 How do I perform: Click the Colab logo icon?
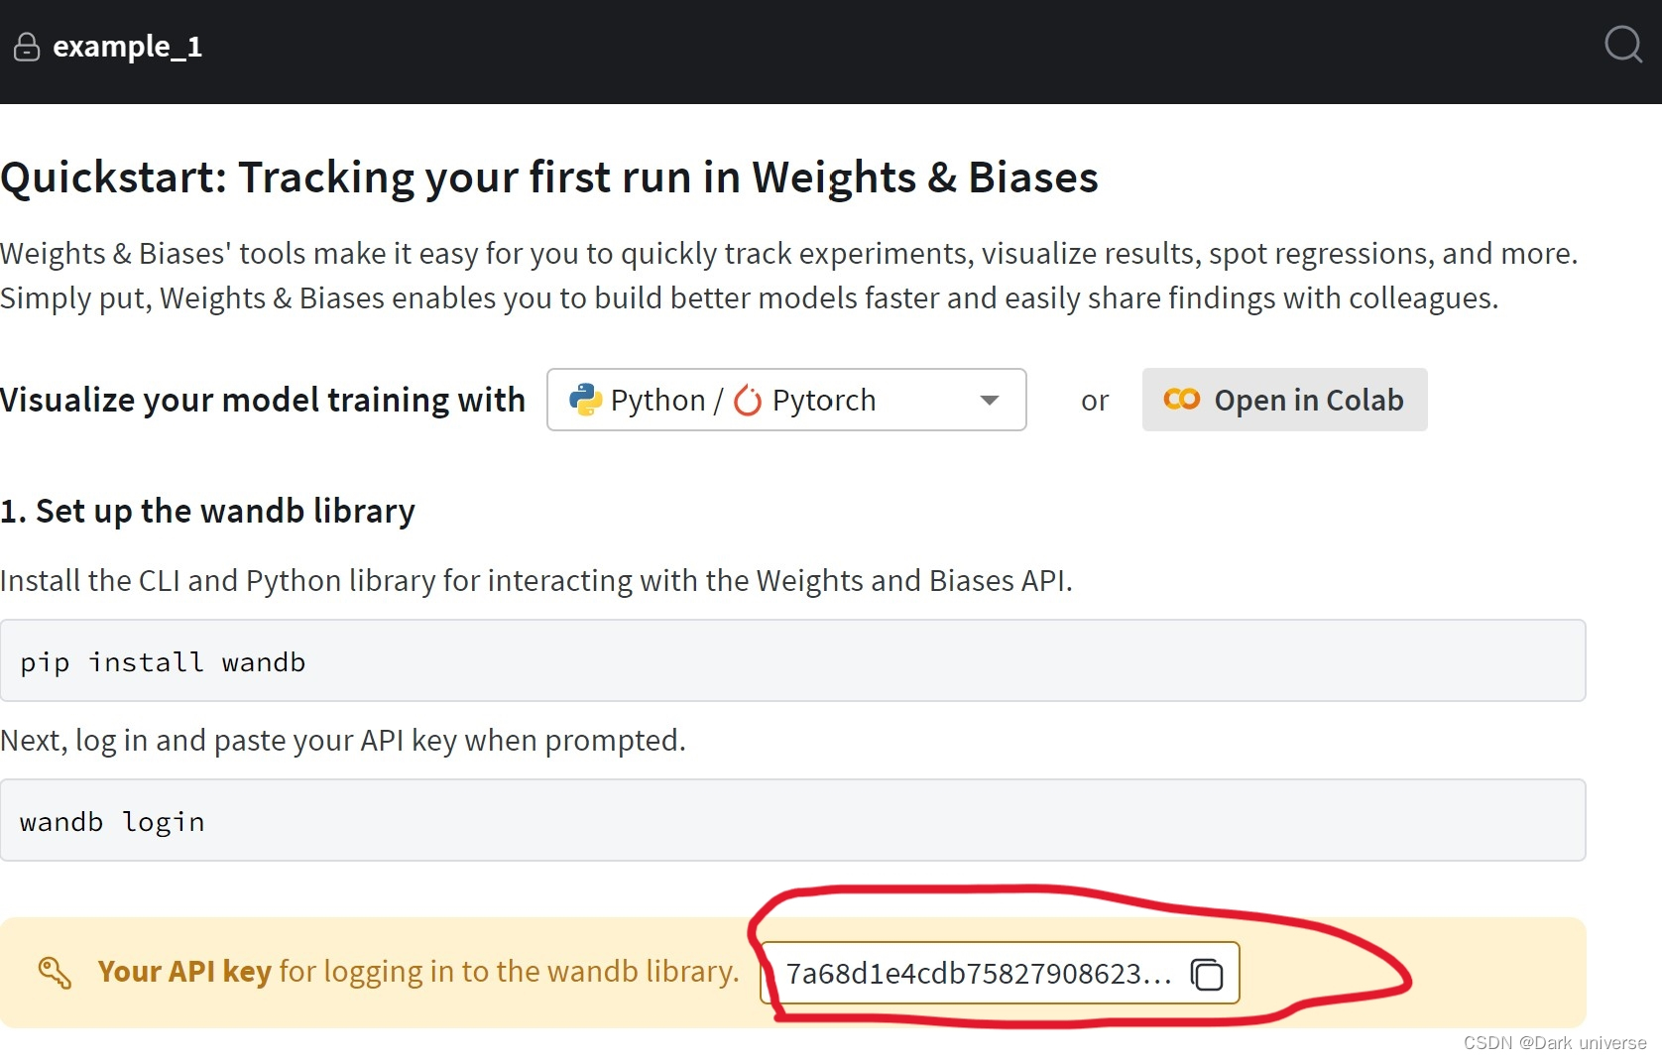(1181, 400)
